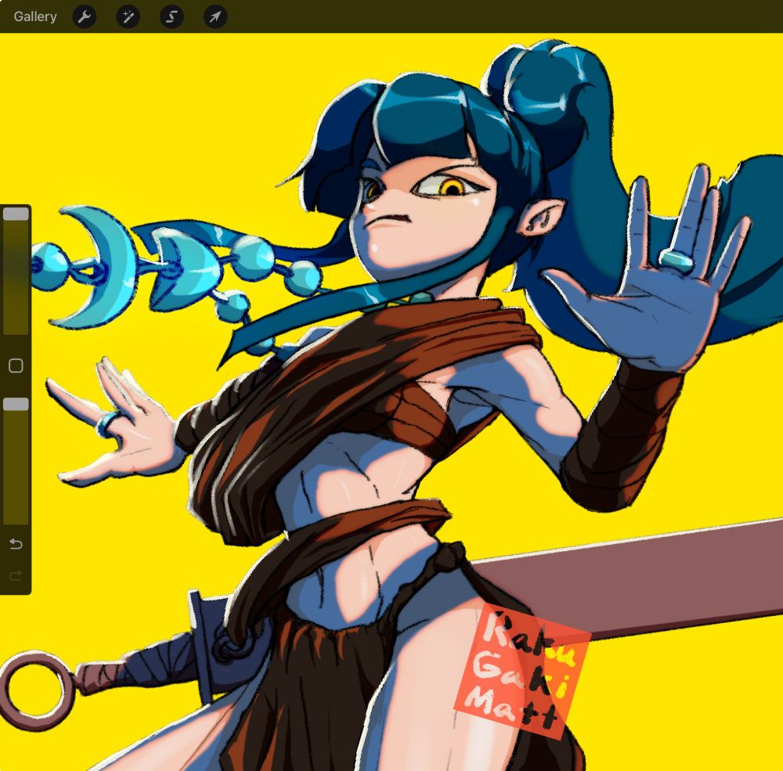Activate the Selection tool

[171, 17]
